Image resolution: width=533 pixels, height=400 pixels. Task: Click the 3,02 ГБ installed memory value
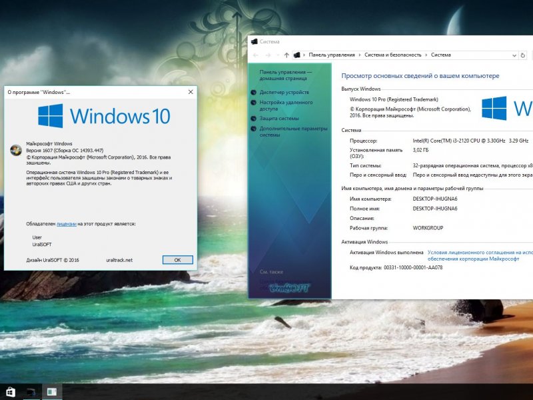tap(420, 150)
